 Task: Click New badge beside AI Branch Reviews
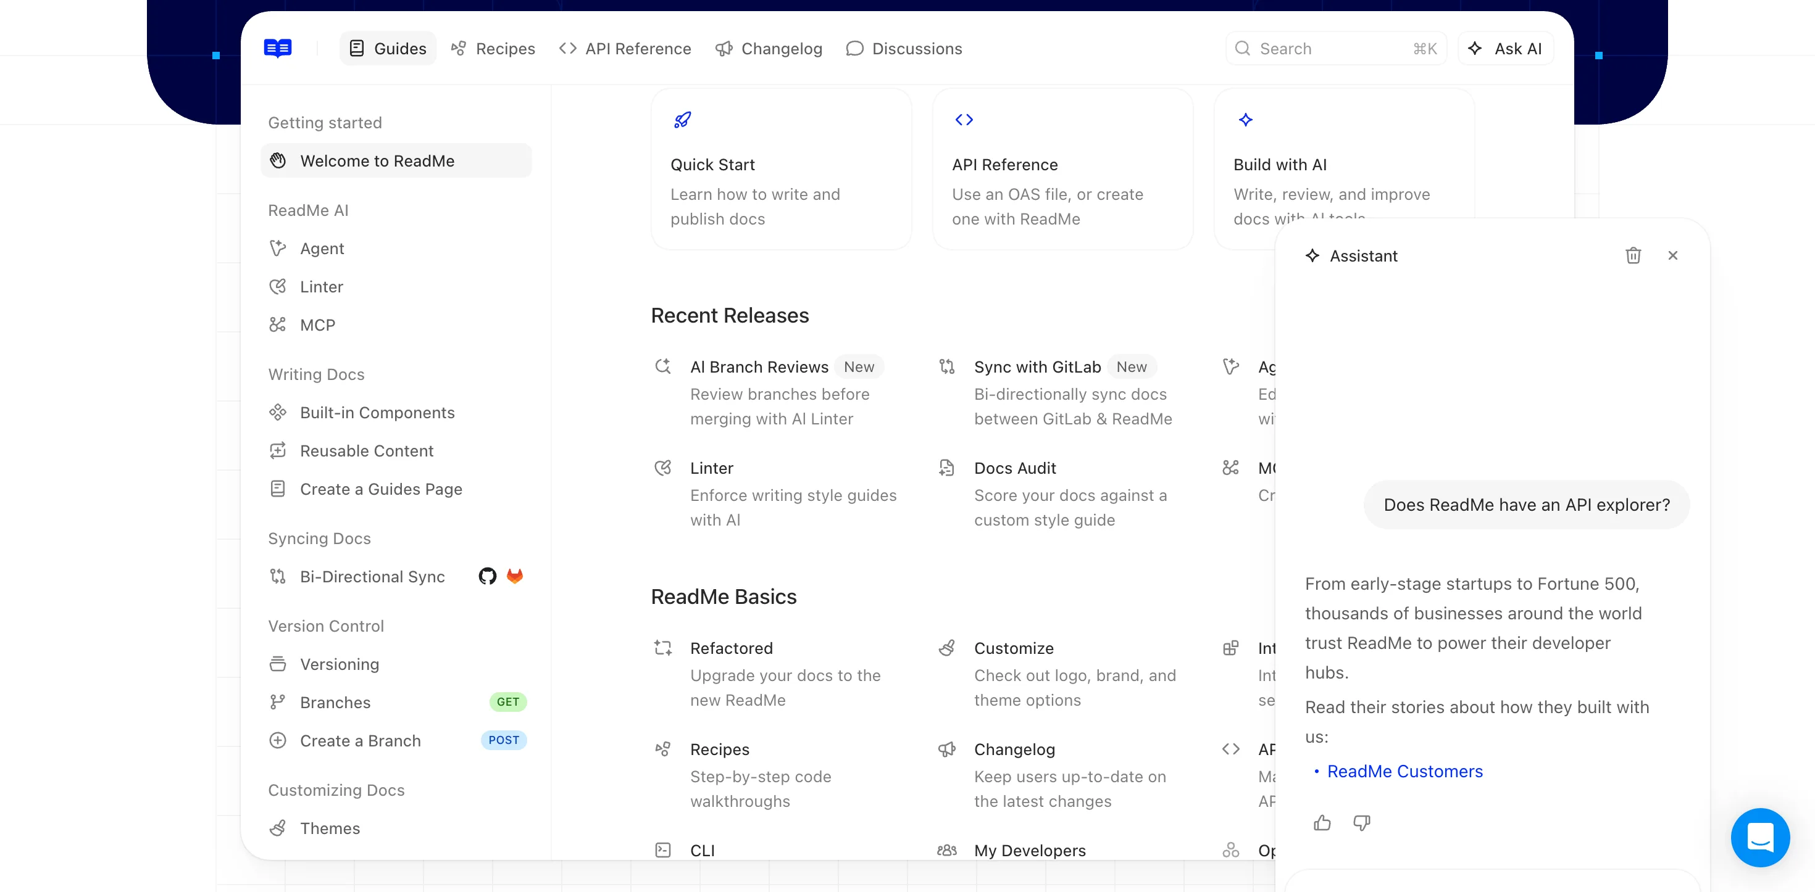[859, 367]
